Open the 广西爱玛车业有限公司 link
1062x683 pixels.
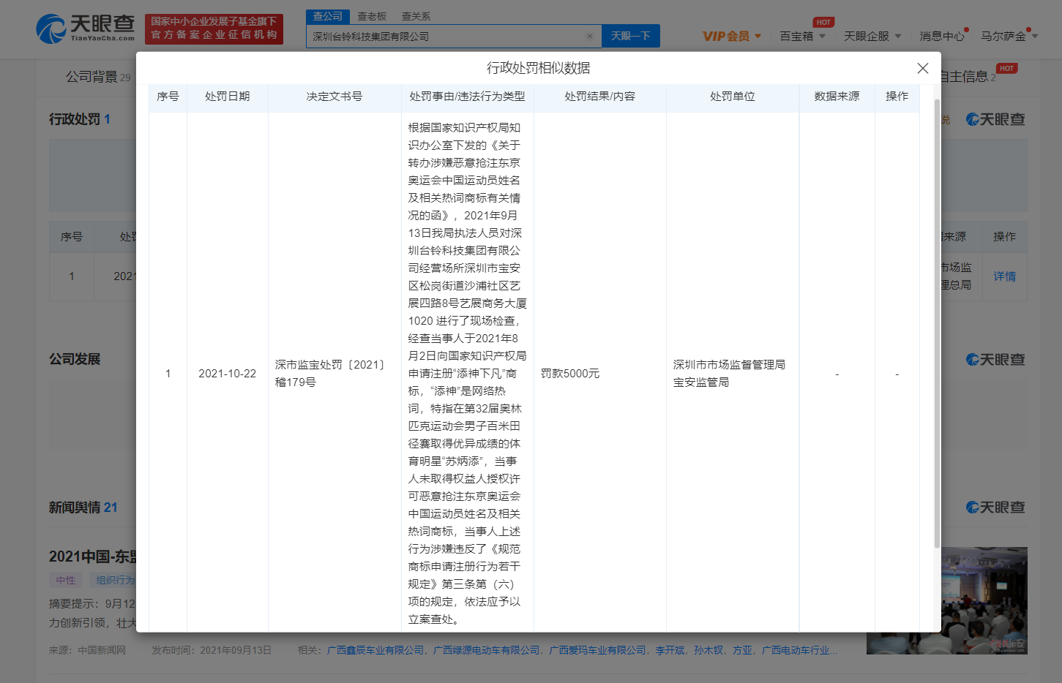point(598,650)
